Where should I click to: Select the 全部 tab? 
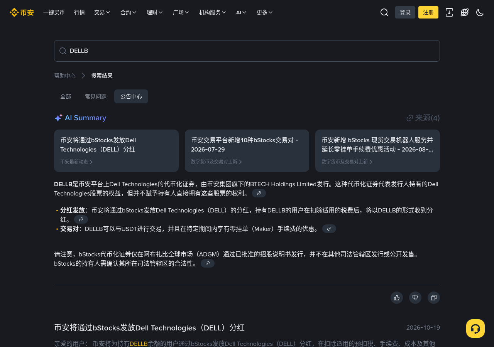click(x=66, y=96)
